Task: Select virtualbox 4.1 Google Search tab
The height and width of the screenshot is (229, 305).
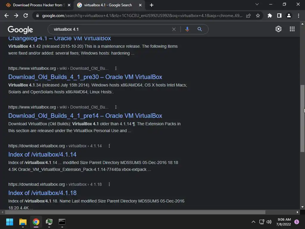Action: pyautogui.click(x=107, y=5)
